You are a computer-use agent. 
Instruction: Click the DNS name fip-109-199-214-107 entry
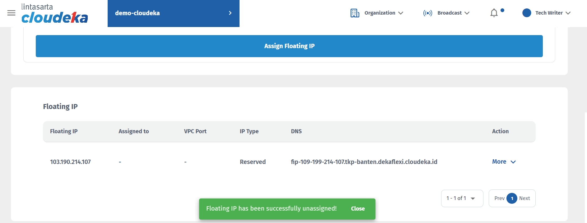[364, 162]
